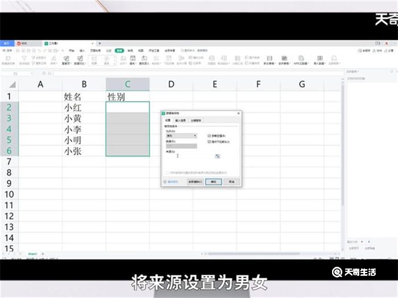
Task: Open the 数据 ribbon tab
Action: click(x=119, y=51)
